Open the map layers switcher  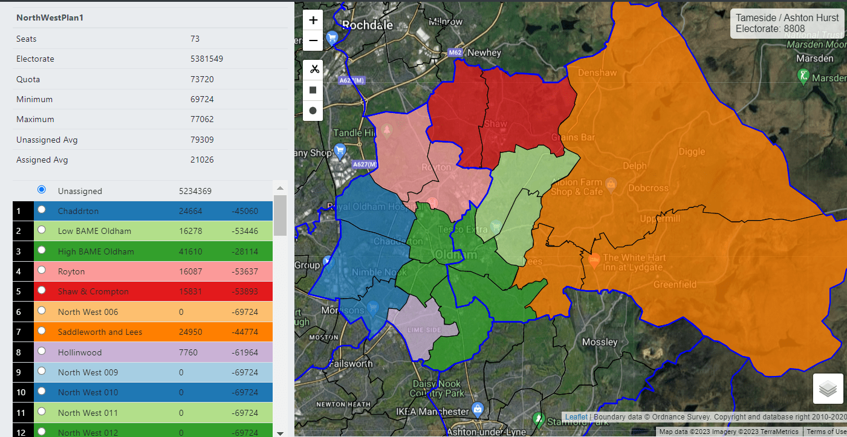[828, 388]
